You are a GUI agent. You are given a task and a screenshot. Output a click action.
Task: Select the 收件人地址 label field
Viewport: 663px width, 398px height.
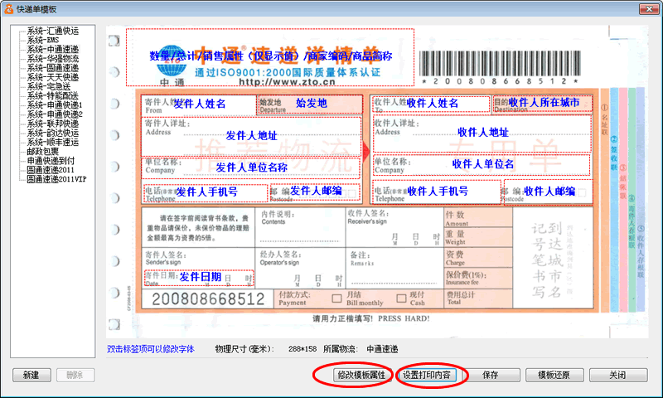pos(482,133)
